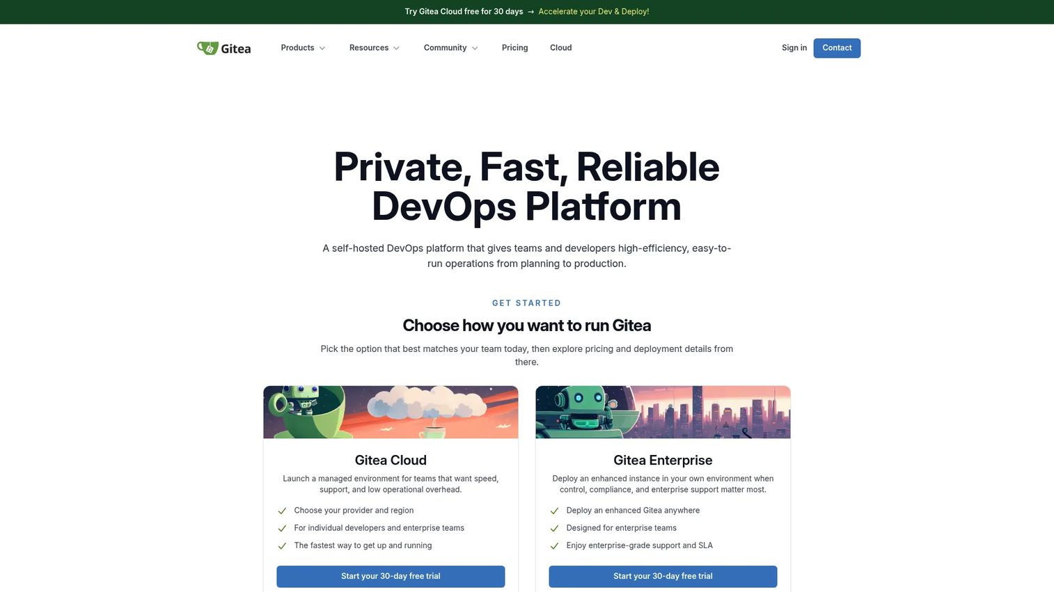Click 'Choose how you want to run Gitea' heading

(527, 326)
